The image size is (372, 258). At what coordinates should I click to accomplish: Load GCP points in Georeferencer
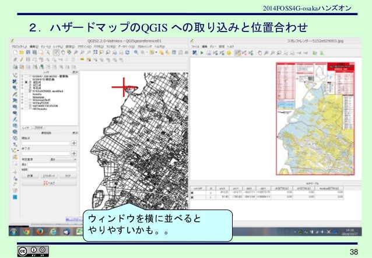click(215, 53)
